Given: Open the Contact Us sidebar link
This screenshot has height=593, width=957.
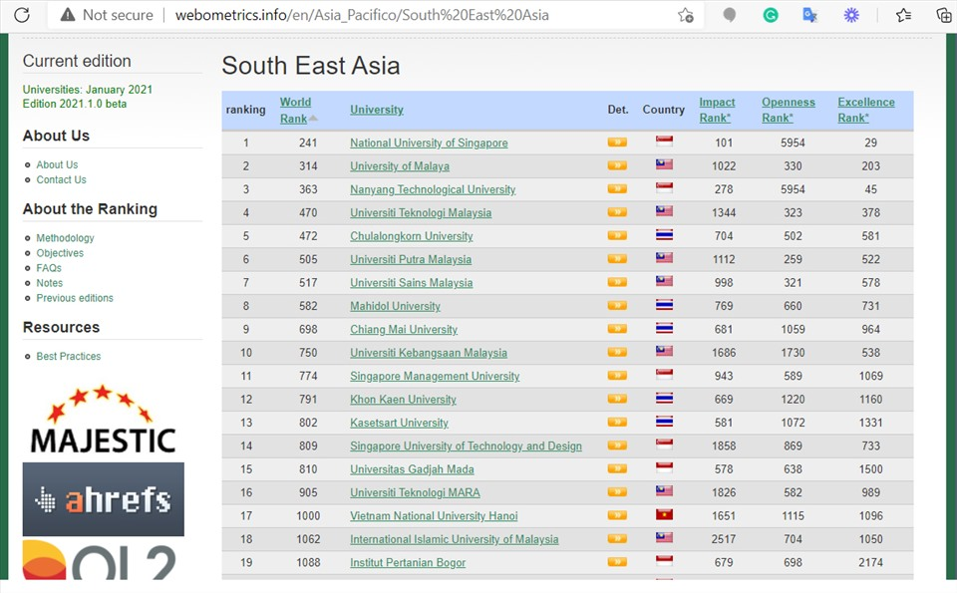Looking at the screenshot, I should tap(61, 180).
